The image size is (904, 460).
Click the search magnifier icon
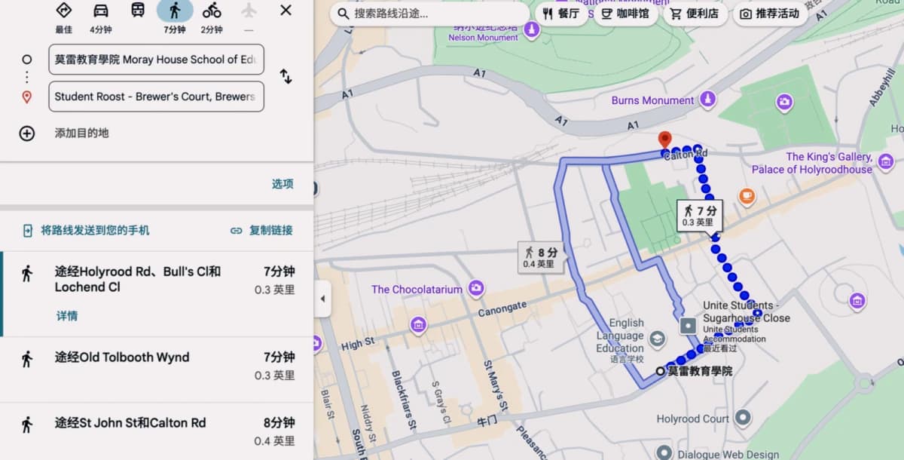344,14
